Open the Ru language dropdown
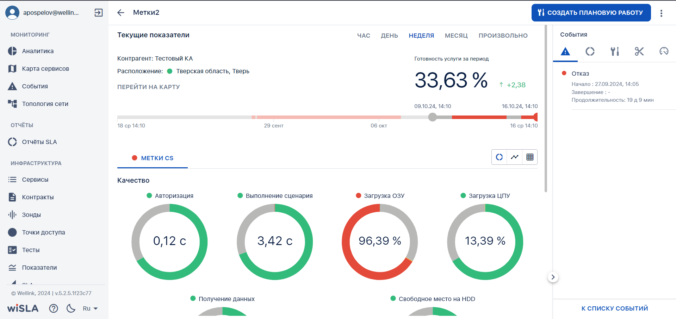The width and height of the screenshot is (676, 319). 90,308
